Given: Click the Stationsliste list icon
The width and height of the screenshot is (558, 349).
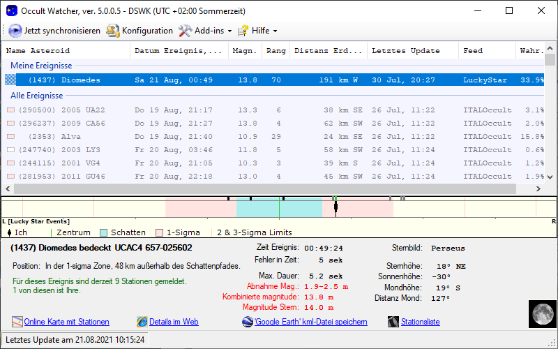Looking at the screenshot, I should pyautogui.click(x=395, y=322).
